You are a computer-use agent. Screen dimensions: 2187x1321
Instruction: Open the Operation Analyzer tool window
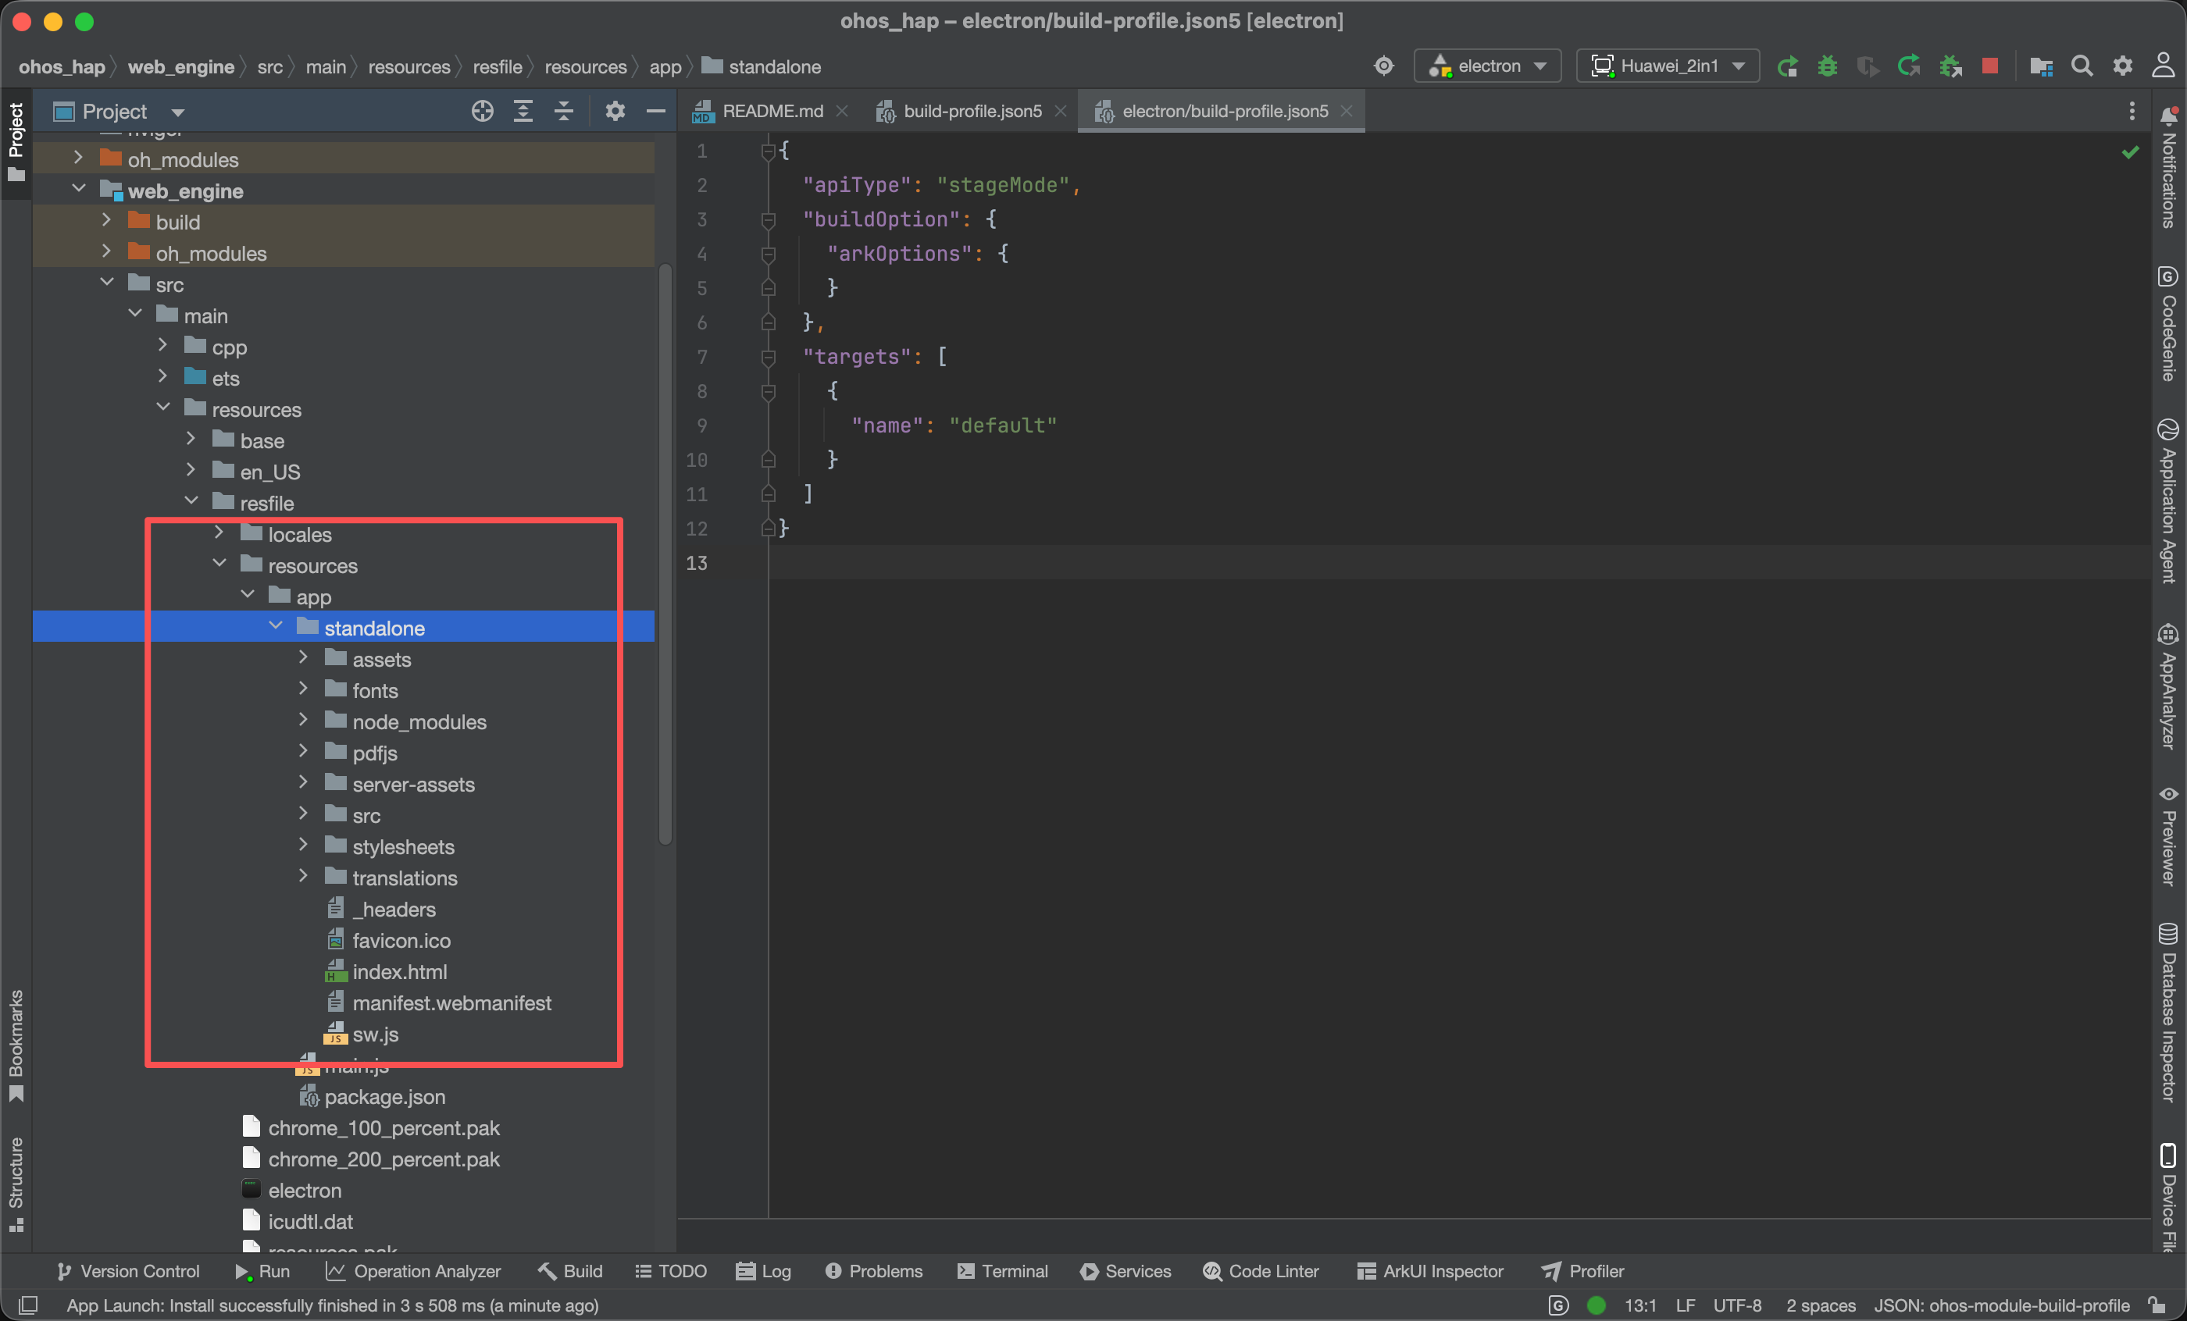(414, 1271)
